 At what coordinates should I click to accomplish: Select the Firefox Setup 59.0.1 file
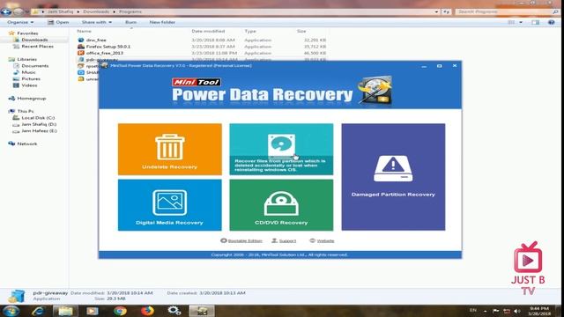click(x=108, y=47)
